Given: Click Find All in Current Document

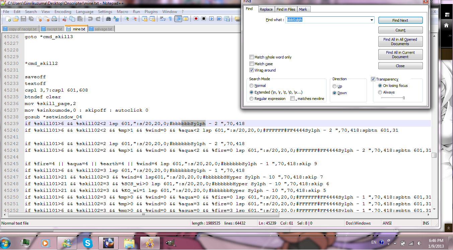Looking at the screenshot, I should [400, 54].
